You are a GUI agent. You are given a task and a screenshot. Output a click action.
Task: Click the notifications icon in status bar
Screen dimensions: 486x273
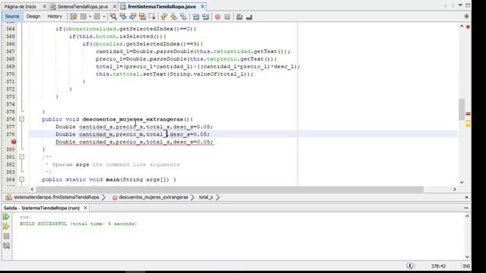[x=410, y=266]
